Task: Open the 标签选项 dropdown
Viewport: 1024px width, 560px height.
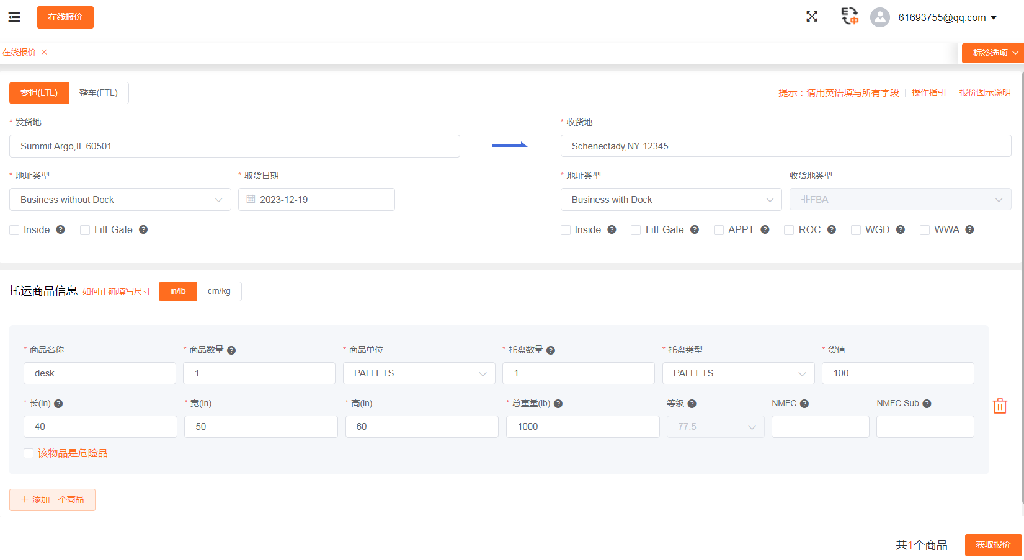Action: (x=994, y=53)
